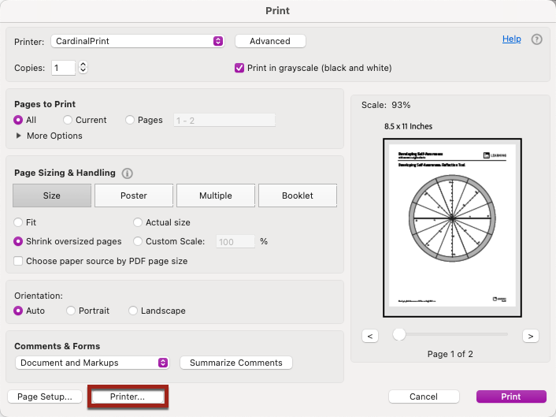Click the pages range field showing 1 - 2
556x417 pixels.
[224, 121]
